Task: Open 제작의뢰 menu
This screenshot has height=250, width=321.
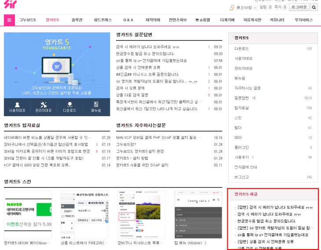Action: pyautogui.click(x=153, y=20)
